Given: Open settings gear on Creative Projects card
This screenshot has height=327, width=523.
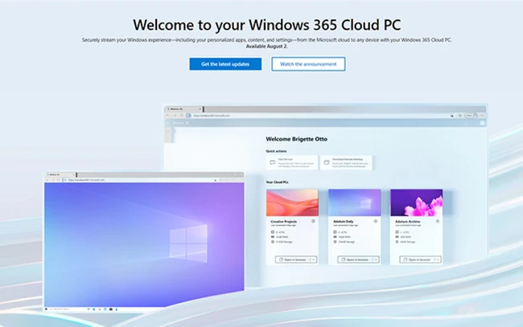Looking at the screenshot, I should [x=313, y=221].
